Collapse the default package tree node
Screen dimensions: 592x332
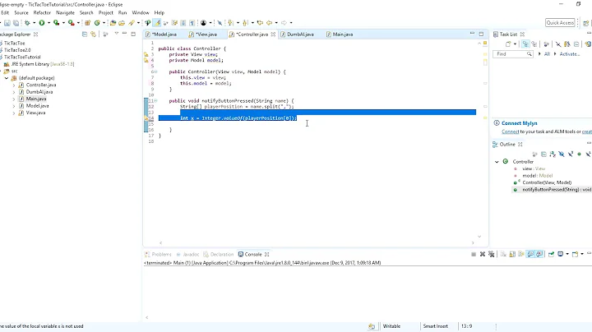[x=7, y=78]
